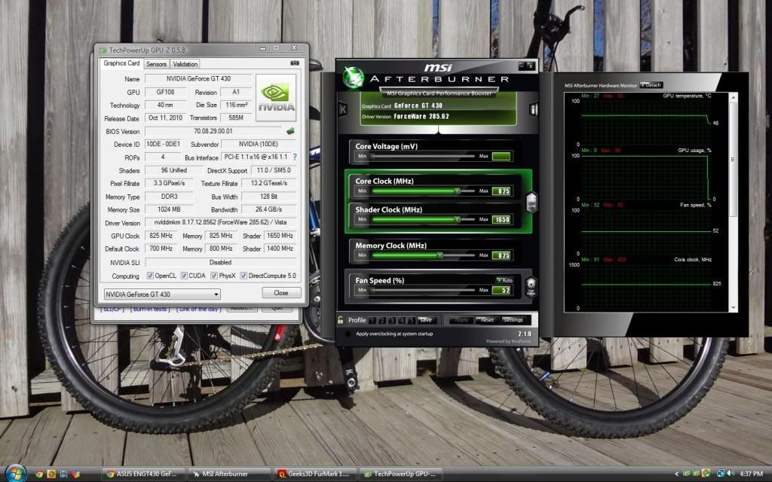Click the system tray volume speaker icon

coord(730,473)
